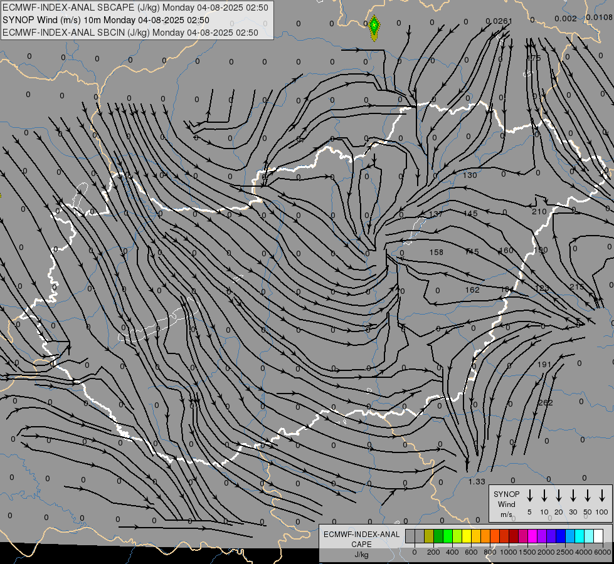Click the 2500 tick label on CAPE scale

tap(565, 552)
